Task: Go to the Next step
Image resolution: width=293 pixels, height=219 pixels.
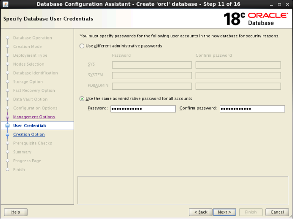Action: point(224,212)
